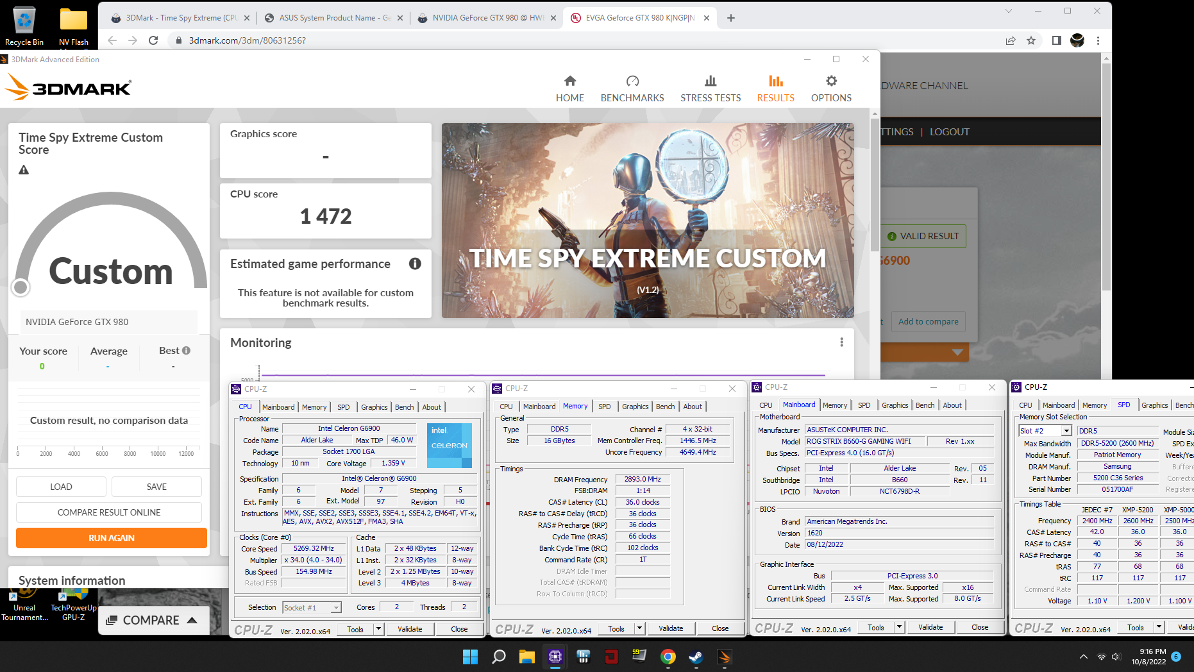Close the ASUS System Product Name tab

pyautogui.click(x=400, y=18)
